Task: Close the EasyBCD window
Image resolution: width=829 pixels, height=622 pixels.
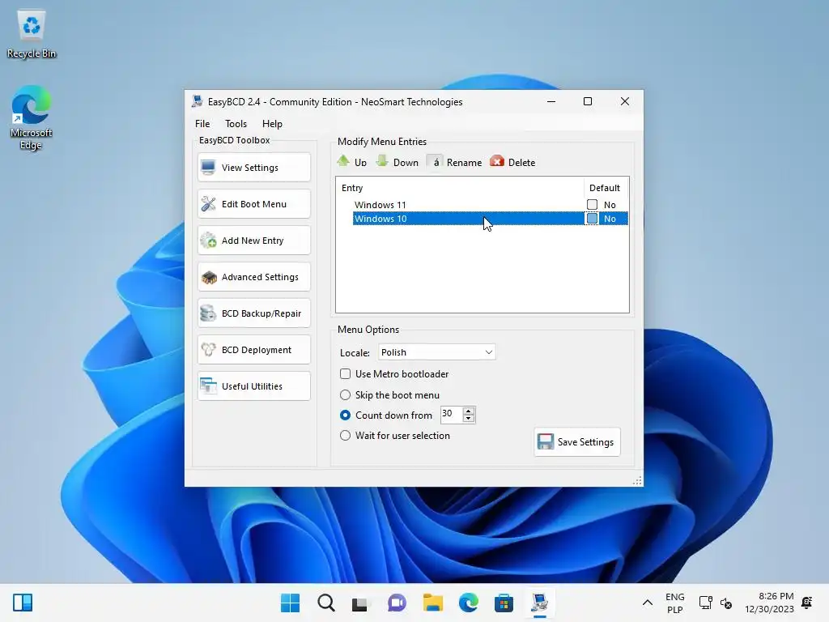Action: tap(624, 101)
